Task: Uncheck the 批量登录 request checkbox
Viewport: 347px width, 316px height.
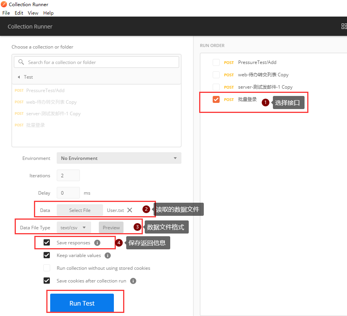Action: pos(216,99)
